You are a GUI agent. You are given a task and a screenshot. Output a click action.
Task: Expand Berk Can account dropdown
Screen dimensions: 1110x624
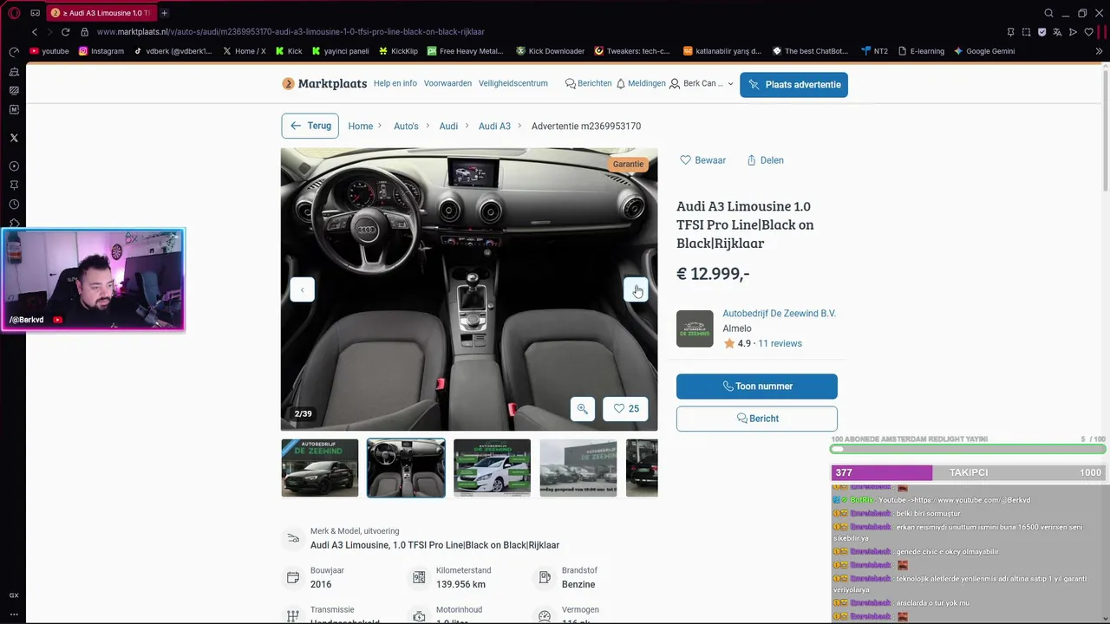pyautogui.click(x=702, y=84)
